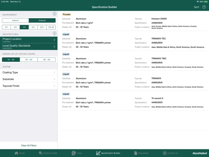Select 30 - 50 years design life

pyautogui.click(x=47, y=60)
